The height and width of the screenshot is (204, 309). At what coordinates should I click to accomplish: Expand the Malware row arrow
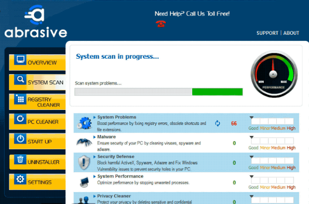point(94,137)
